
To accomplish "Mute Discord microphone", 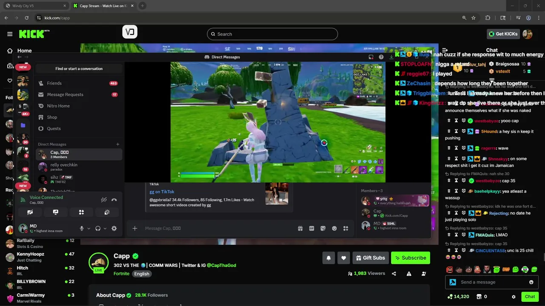I will (82, 228).
